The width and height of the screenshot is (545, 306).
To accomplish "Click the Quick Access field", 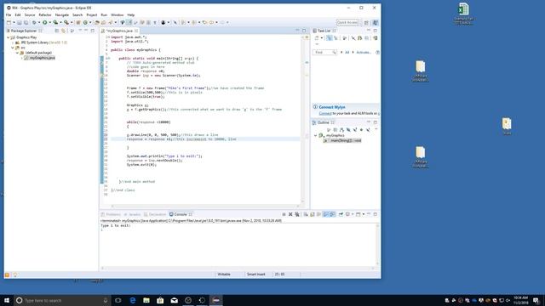I will (347, 23).
